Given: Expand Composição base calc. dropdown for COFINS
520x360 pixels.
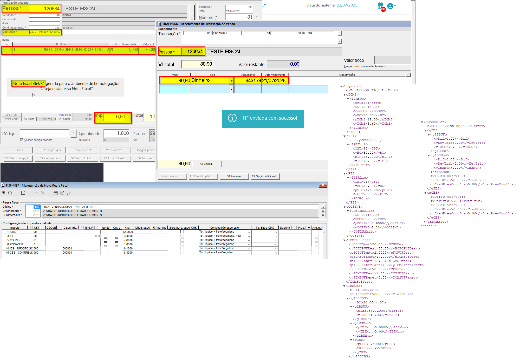Looking at the screenshot, I should pyautogui.click(x=249, y=240).
